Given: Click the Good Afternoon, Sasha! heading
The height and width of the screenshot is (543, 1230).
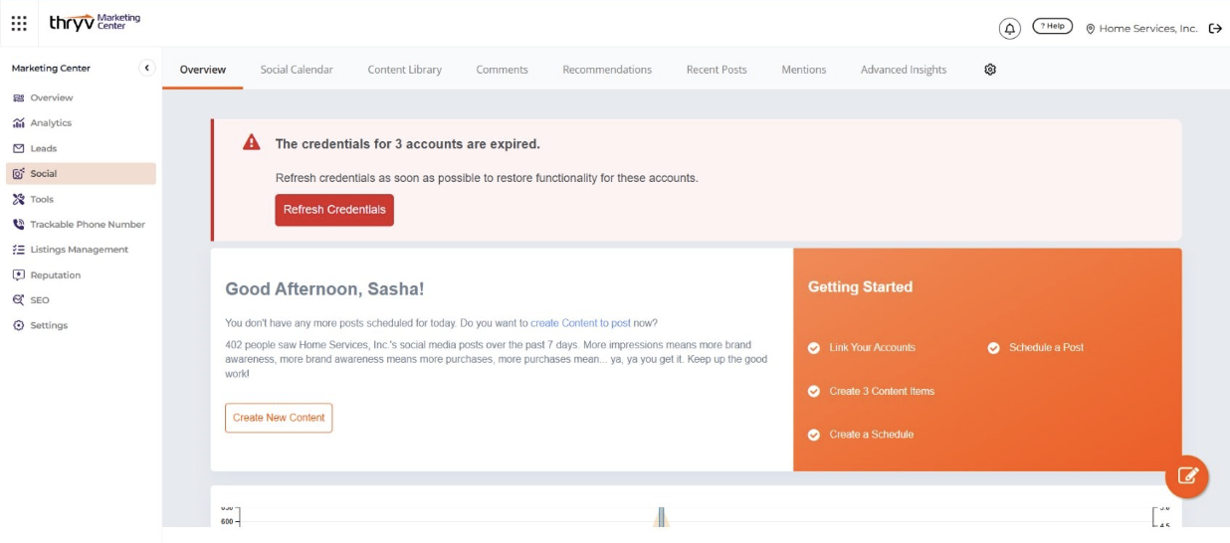Looking at the screenshot, I should (324, 289).
